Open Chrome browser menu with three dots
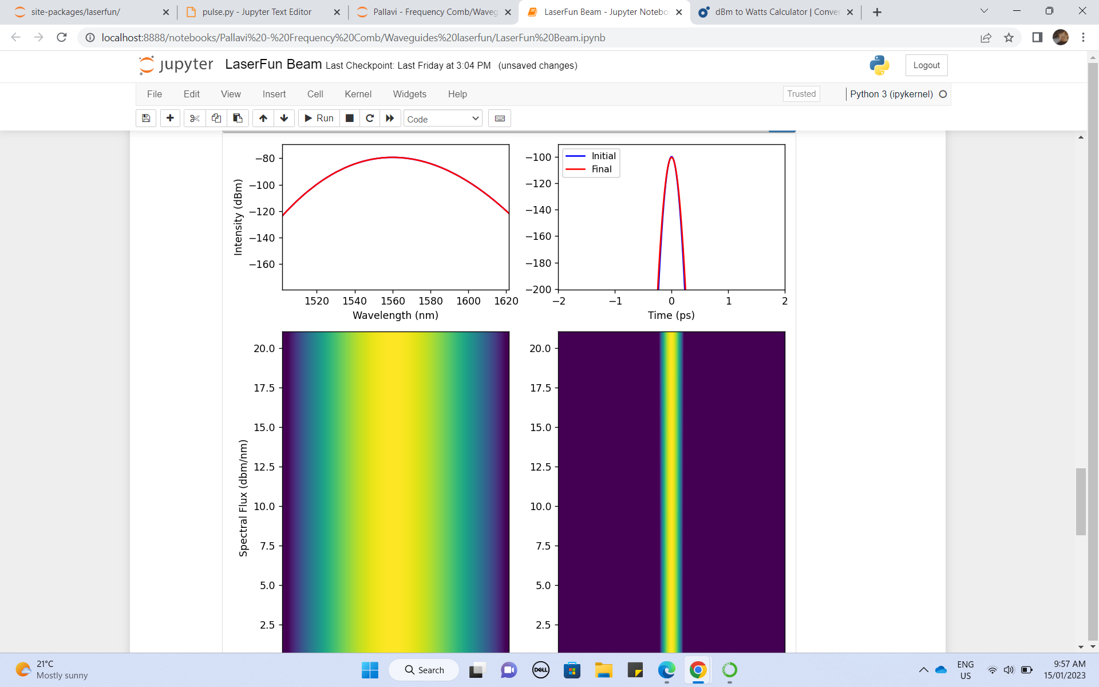 point(1083,38)
